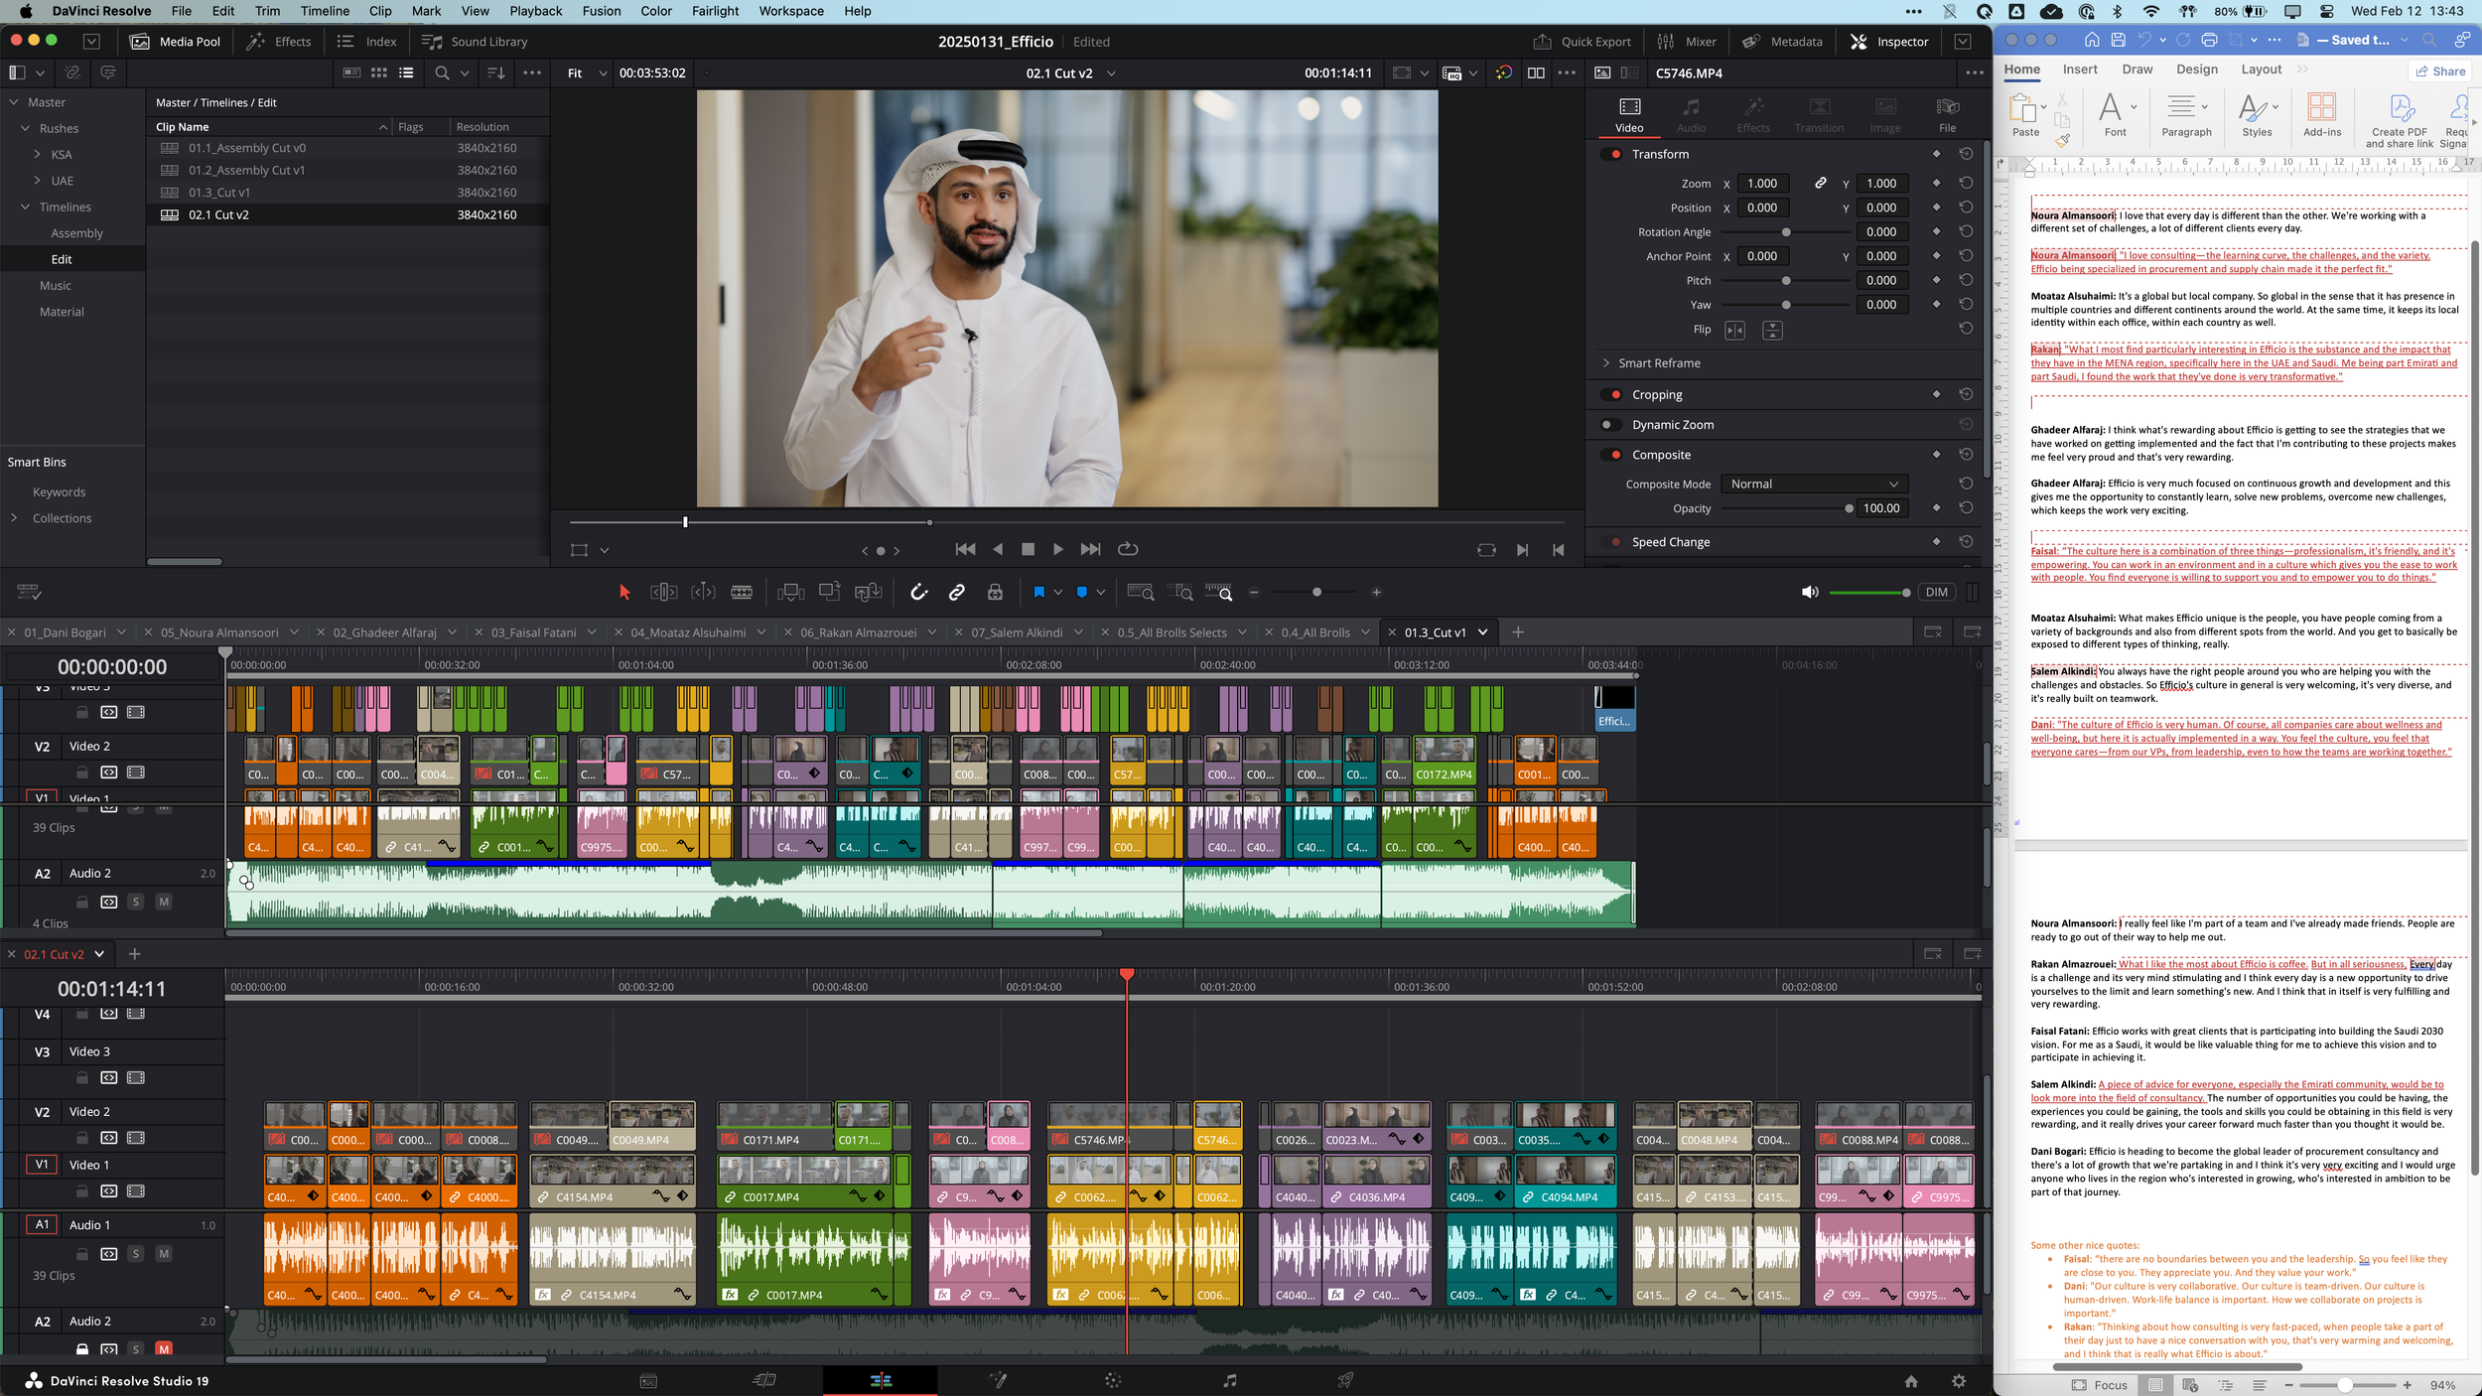Expand the Smart Reframe section
This screenshot has height=1396, width=2482.
click(x=1606, y=363)
